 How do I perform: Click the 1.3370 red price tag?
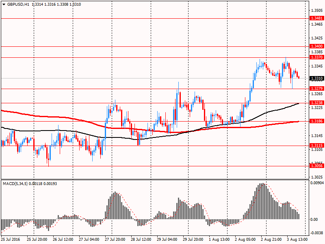pos(316,57)
